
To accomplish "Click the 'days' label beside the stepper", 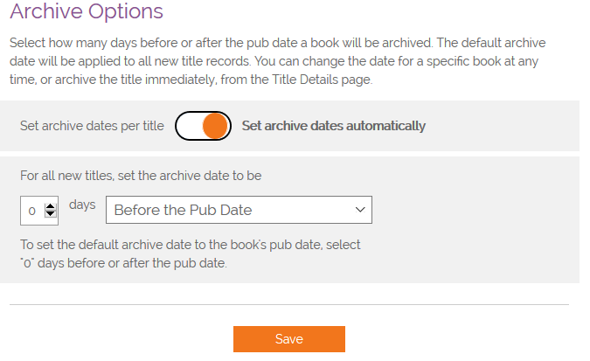I will point(81,205).
